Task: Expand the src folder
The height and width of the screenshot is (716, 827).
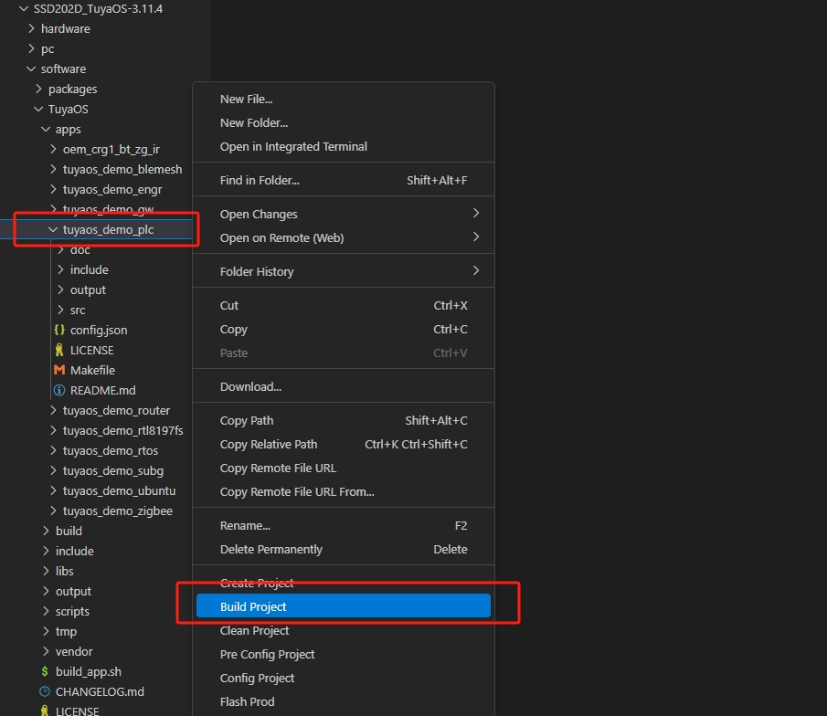Action: click(60, 310)
